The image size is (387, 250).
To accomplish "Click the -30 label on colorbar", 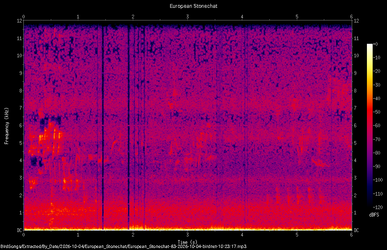I will 377,85.
